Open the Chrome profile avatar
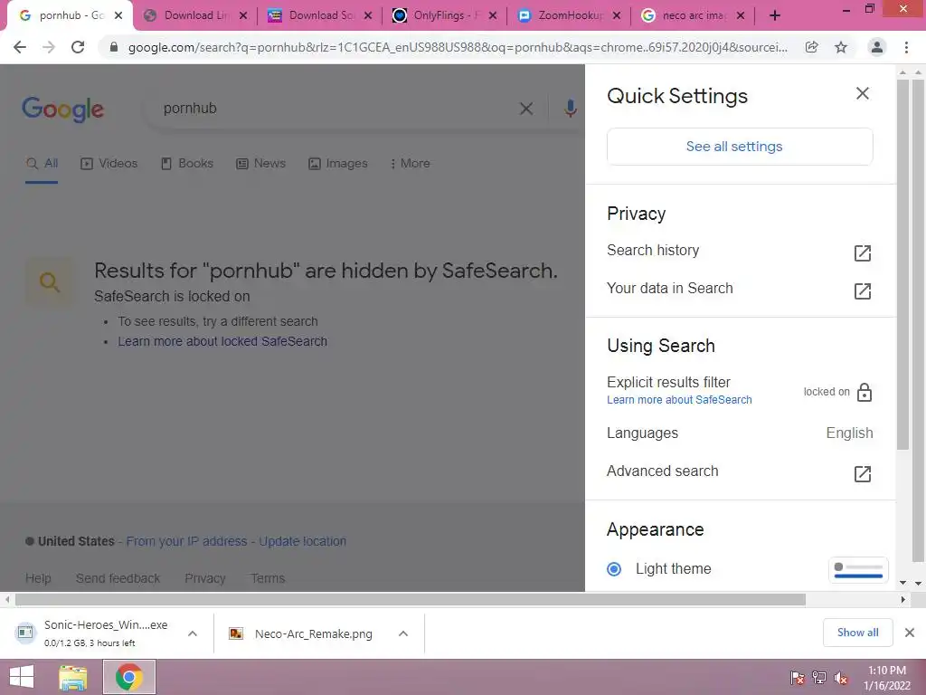Viewport: 926px width, 695px height. point(877,47)
